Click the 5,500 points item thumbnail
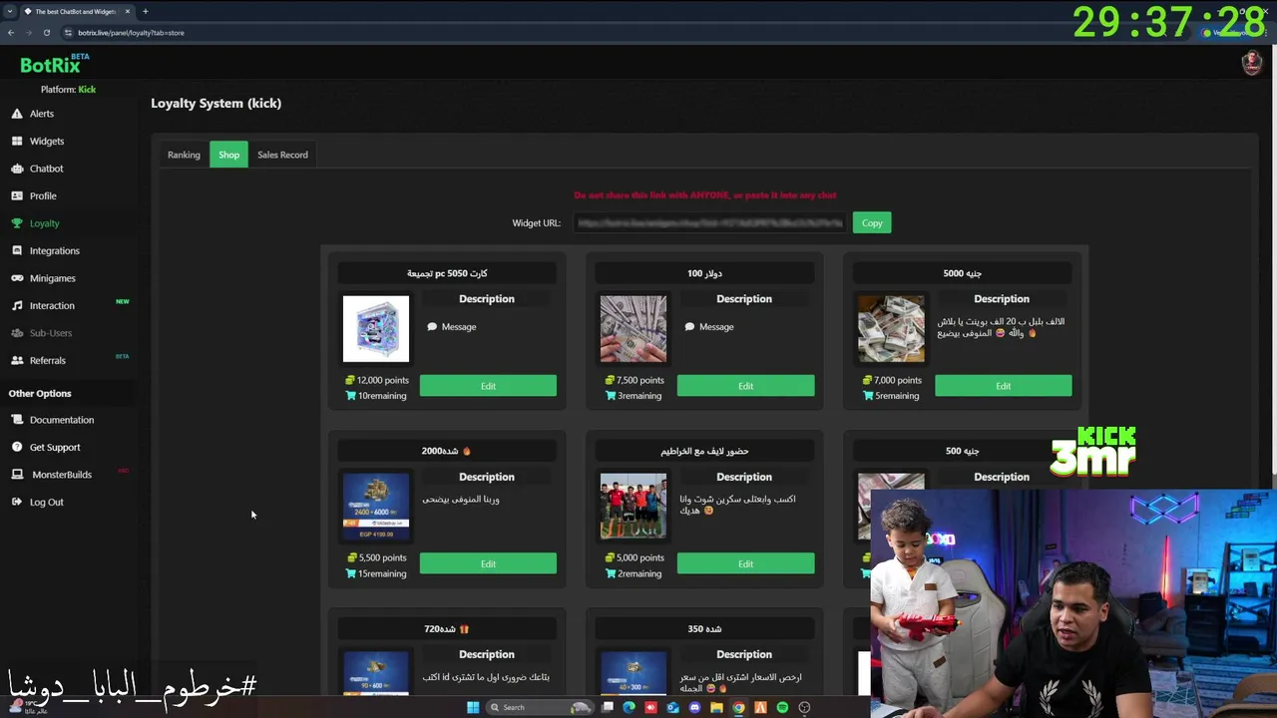This screenshot has width=1277, height=718. click(376, 506)
